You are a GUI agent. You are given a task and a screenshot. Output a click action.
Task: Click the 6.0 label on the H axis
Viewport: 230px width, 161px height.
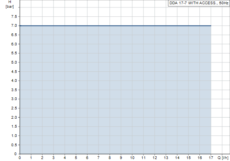(x=14, y=44)
